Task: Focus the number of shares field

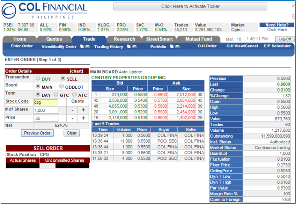Action: point(46,110)
